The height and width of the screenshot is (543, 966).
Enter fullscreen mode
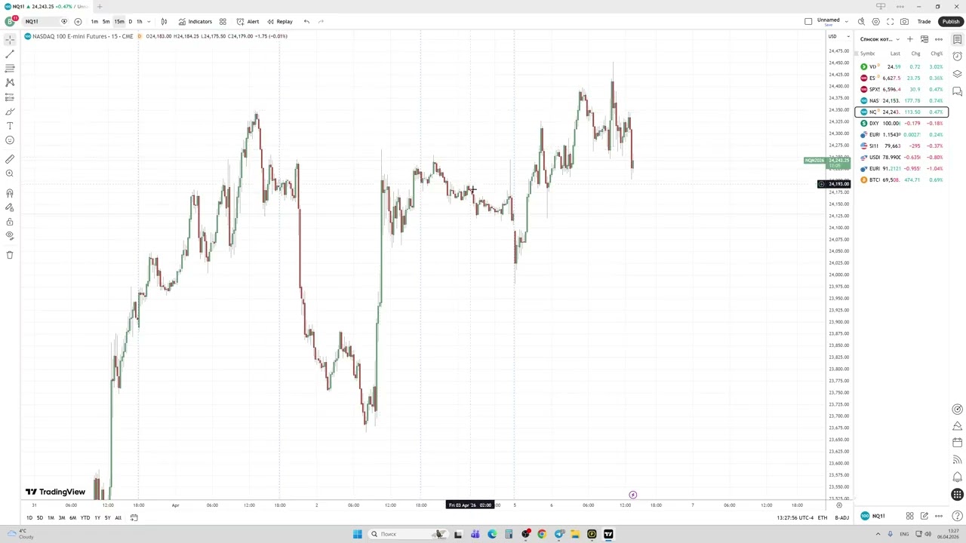[890, 22]
